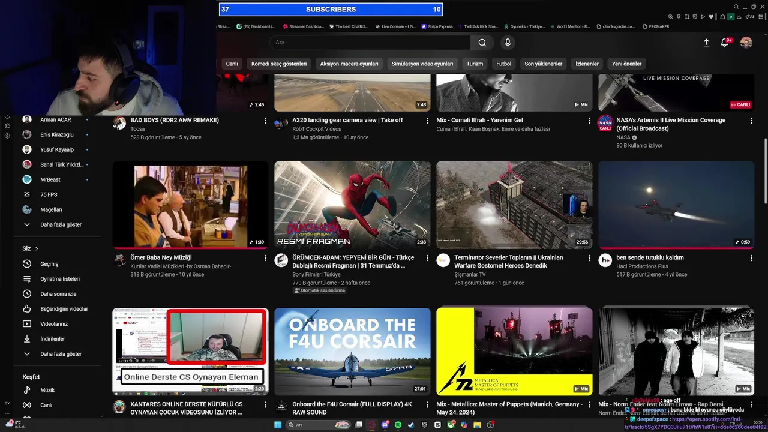Open the Siz section chevron
This screenshot has width=768, height=432.
point(37,248)
